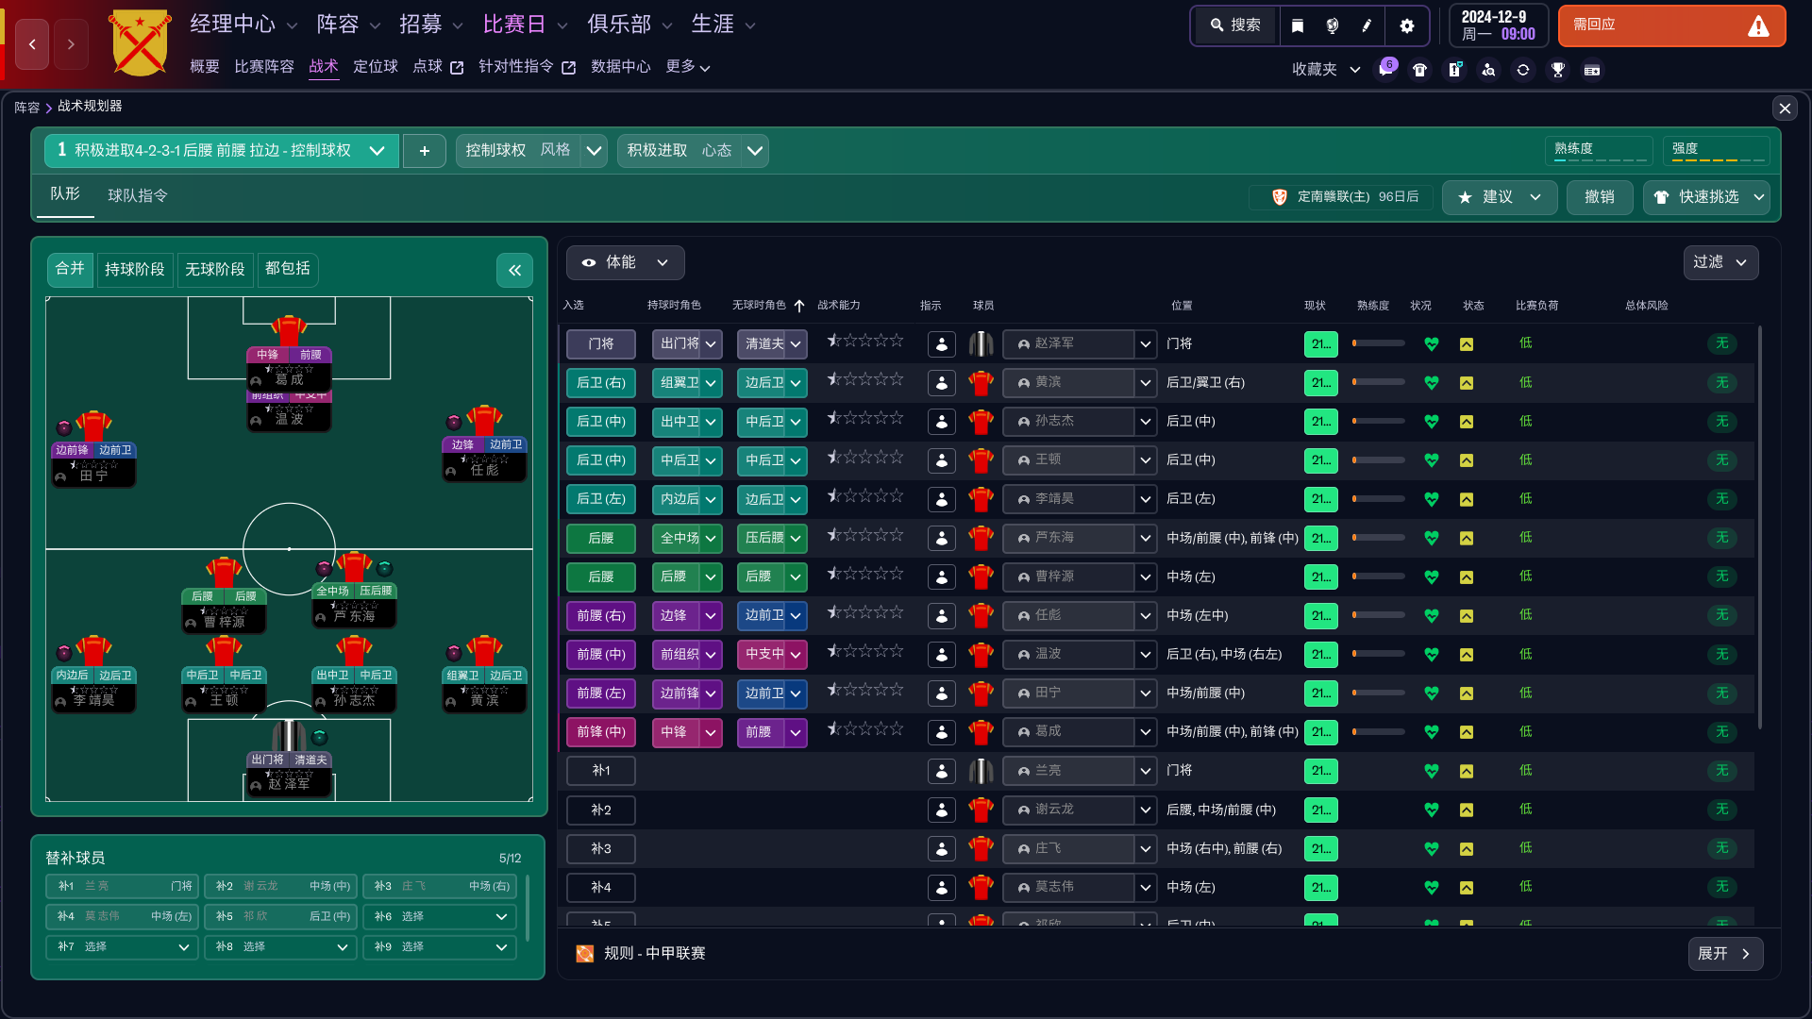Open the 阵容 top menu
Image resolution: width=1812 pixels, height=1019 pixels.
pos(348,25)
